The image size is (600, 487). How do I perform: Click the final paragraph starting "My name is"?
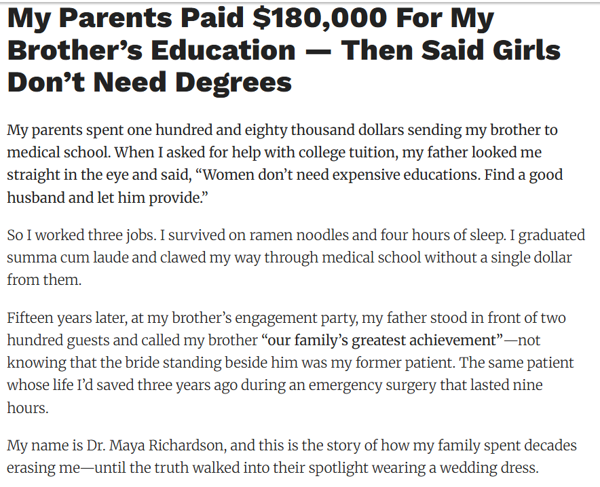click(292, 456)
